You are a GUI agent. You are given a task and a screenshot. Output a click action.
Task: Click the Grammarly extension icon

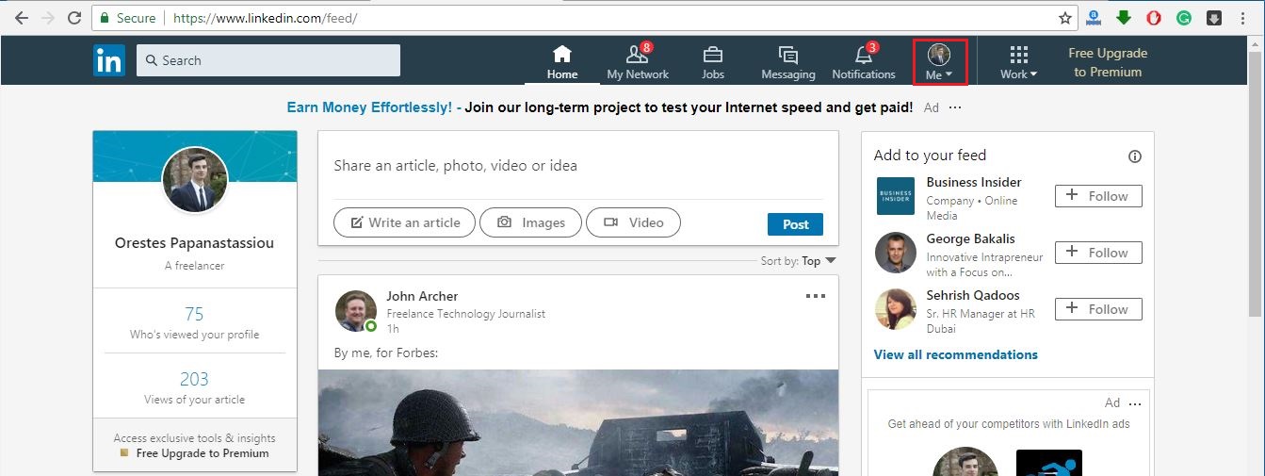pyautogui.click(x=1184, y=18)
